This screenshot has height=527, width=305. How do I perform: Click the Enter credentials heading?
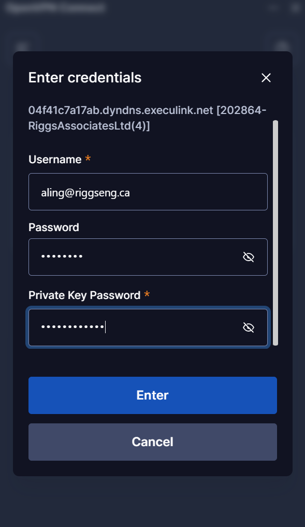(x=85, y=78)
